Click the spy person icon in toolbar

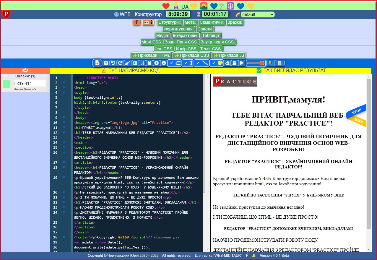(x=234, y=63)
